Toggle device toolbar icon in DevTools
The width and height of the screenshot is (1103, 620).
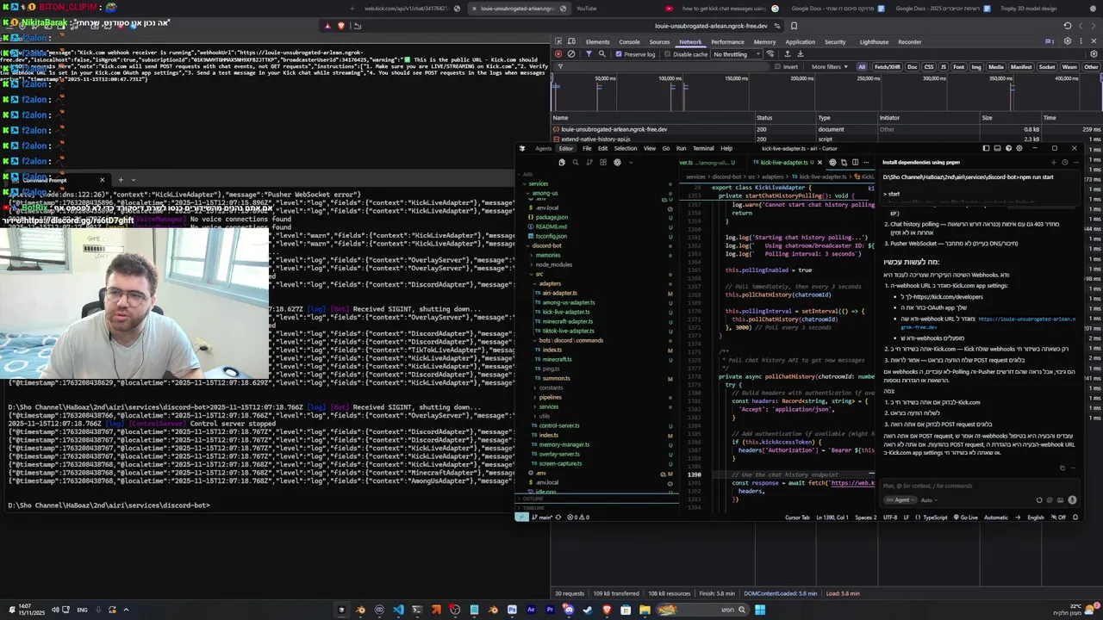(571, 41)
